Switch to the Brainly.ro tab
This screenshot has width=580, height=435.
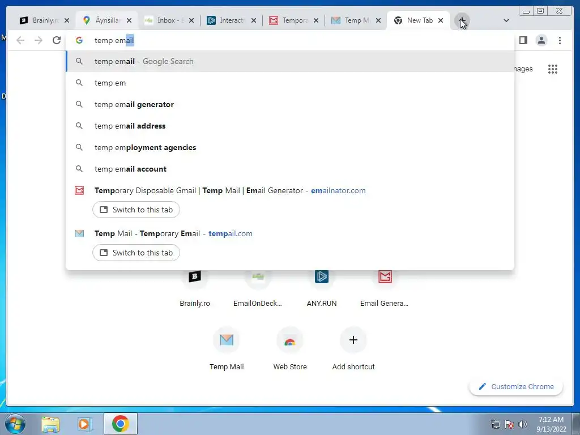pyautogui.click(x=44, y=20)
